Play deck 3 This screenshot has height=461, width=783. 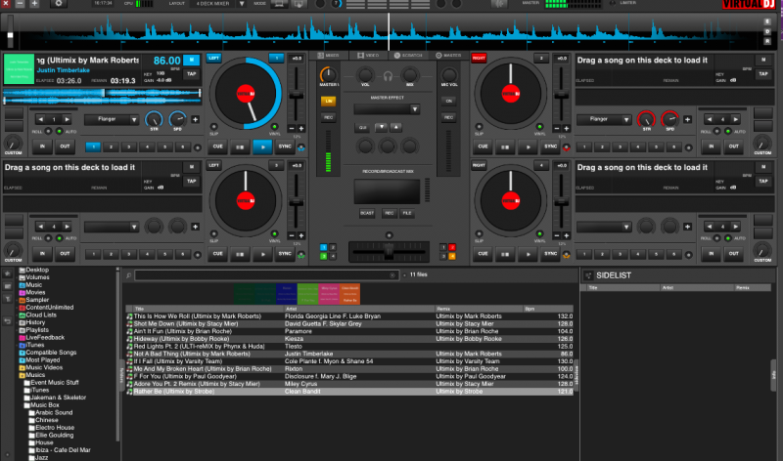click(262, 254)
